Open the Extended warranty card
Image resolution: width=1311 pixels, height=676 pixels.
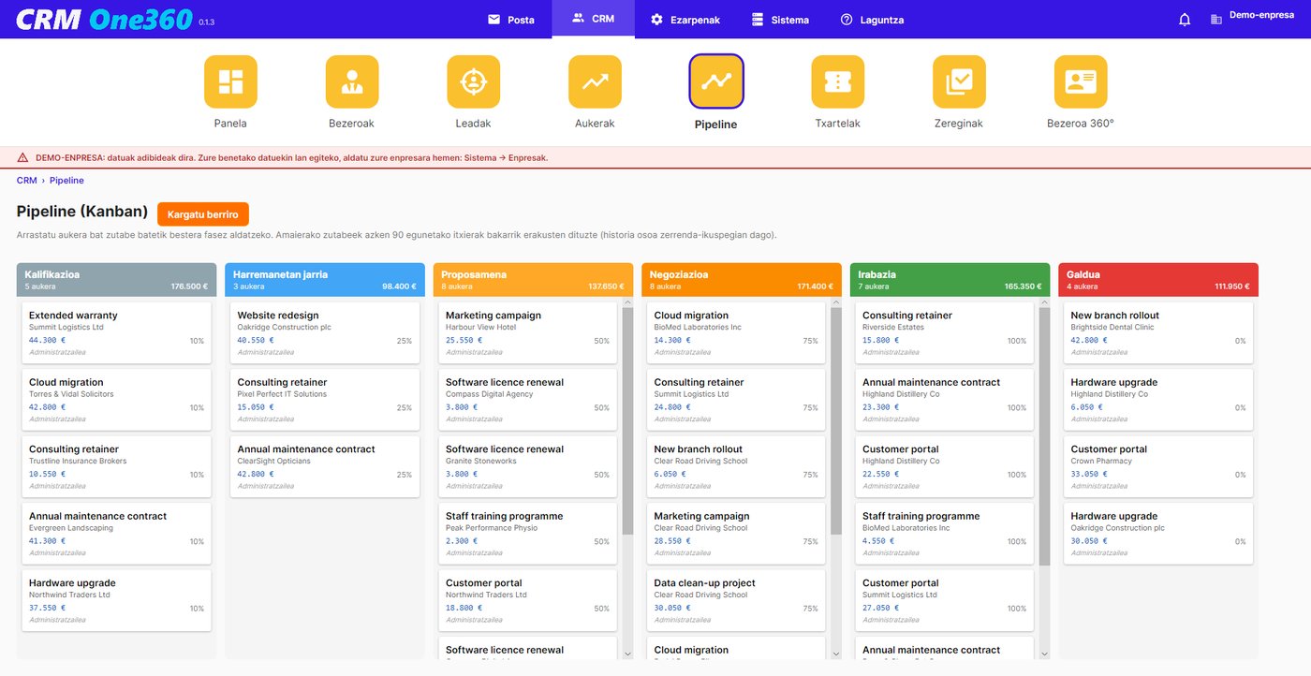tap(116, 332)
